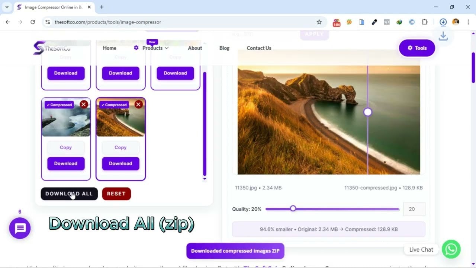Click the Chrome extensions puzzle icon

coord(424,22)
